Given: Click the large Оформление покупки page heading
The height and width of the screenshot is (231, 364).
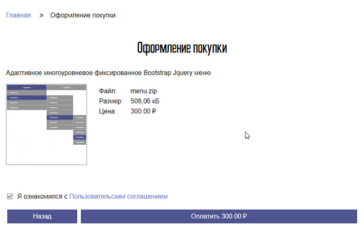Looking at the screenshot, I should click(x=182, y=48).
